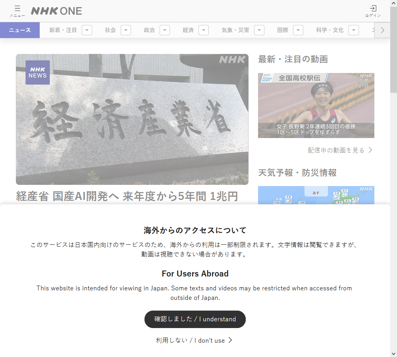397x357 pixels.
Task: Click the For Users Abroad heading
Action: click(x=195, y=274)
